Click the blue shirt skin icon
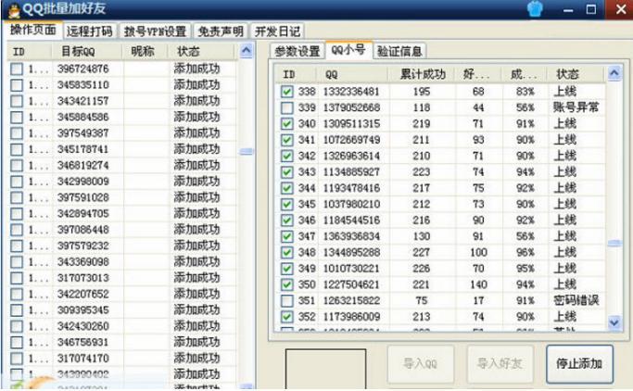The image size is (633, 391). point(535,8)
